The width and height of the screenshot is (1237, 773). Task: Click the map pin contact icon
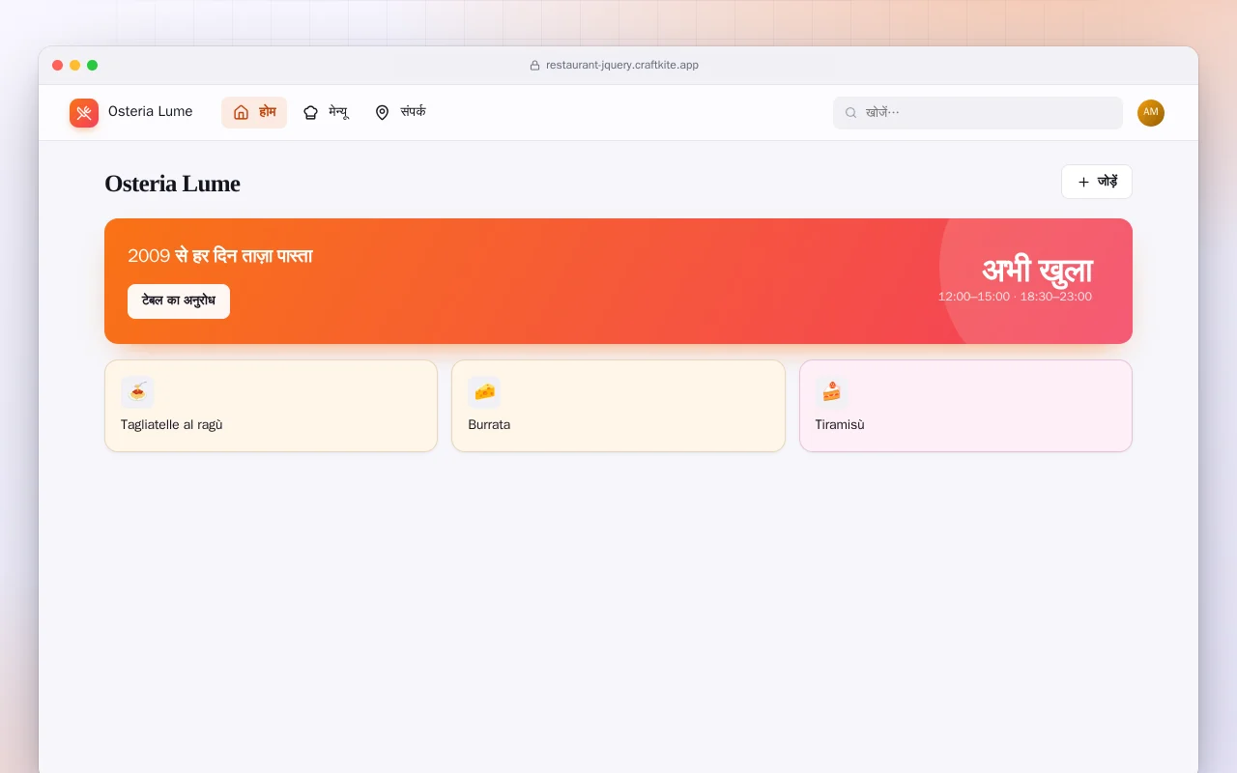pyautogui.click(x=382, y=112)
